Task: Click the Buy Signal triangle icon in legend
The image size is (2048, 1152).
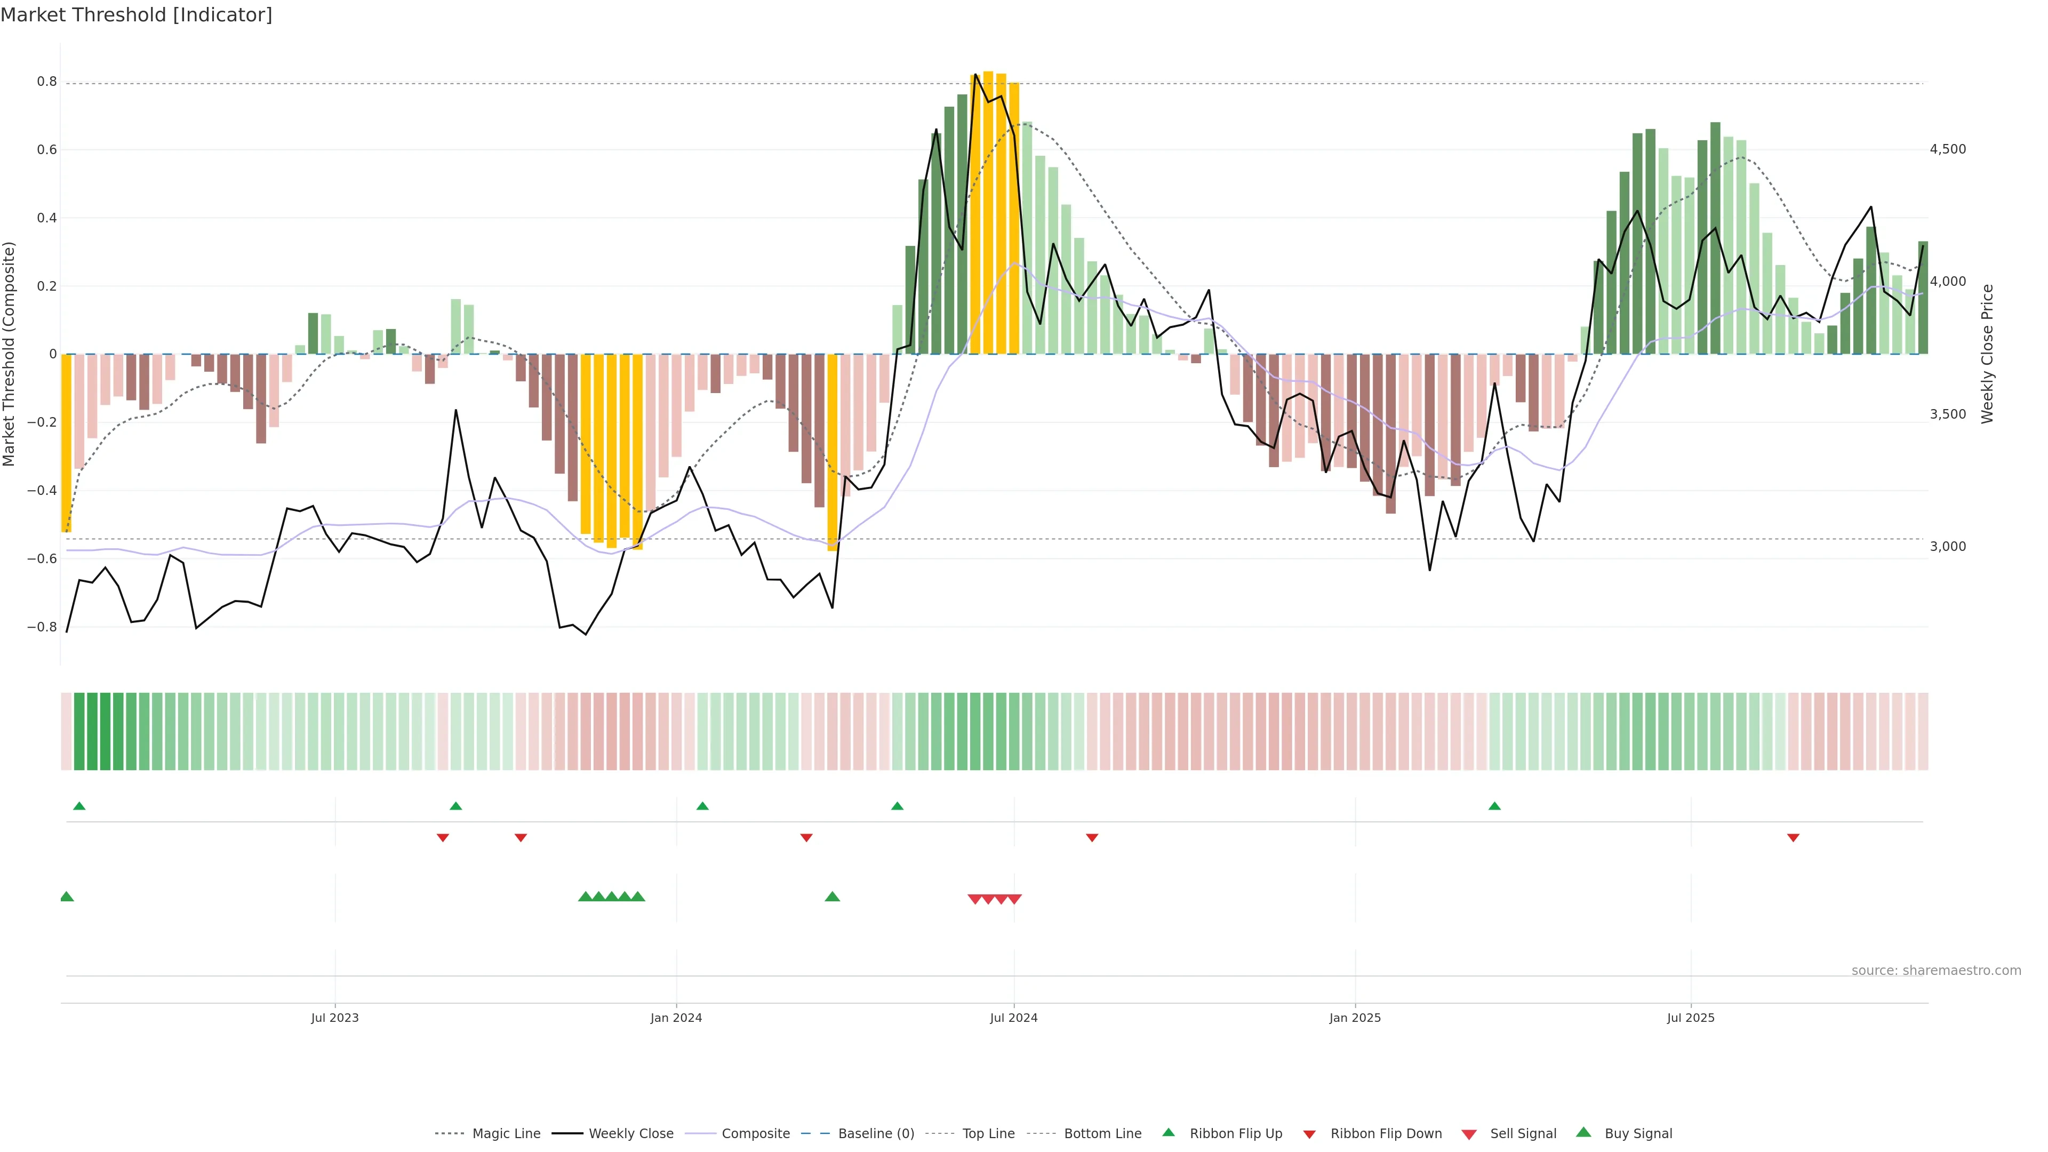Action: (1583, 1132)
